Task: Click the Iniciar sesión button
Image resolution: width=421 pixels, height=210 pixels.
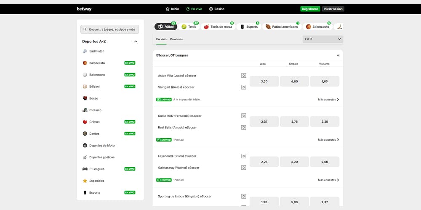Action: 333,9
